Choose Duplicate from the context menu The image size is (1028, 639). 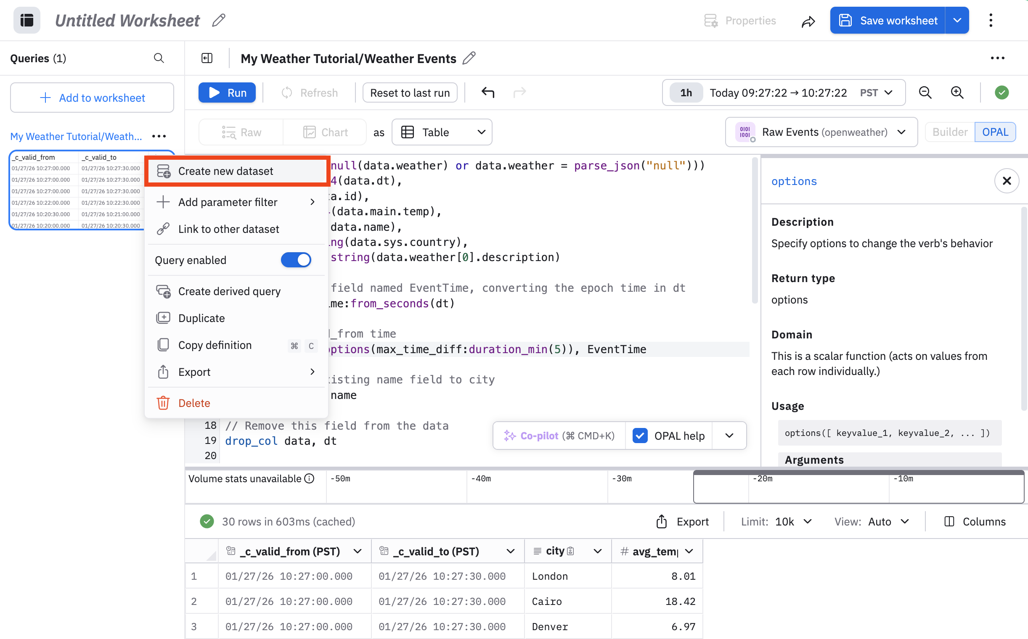point(201,318)
